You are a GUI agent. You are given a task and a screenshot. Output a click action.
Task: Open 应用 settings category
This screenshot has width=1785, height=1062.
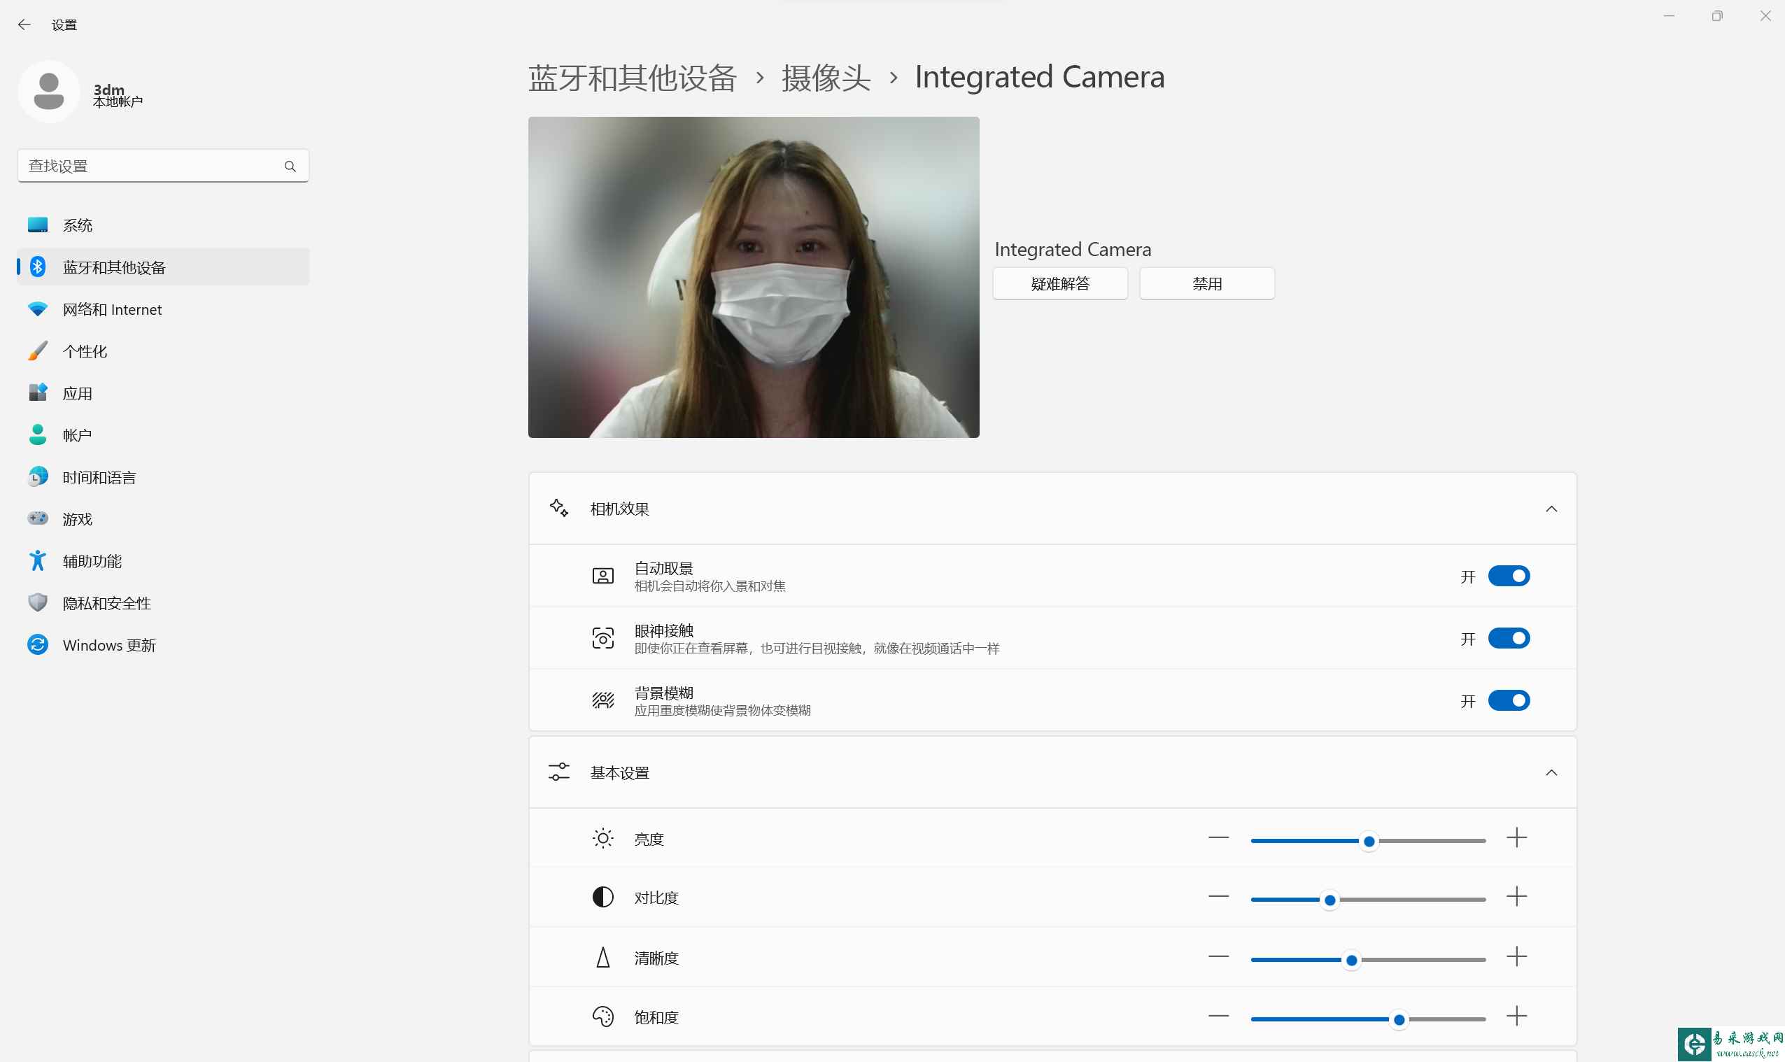point(163,393)
